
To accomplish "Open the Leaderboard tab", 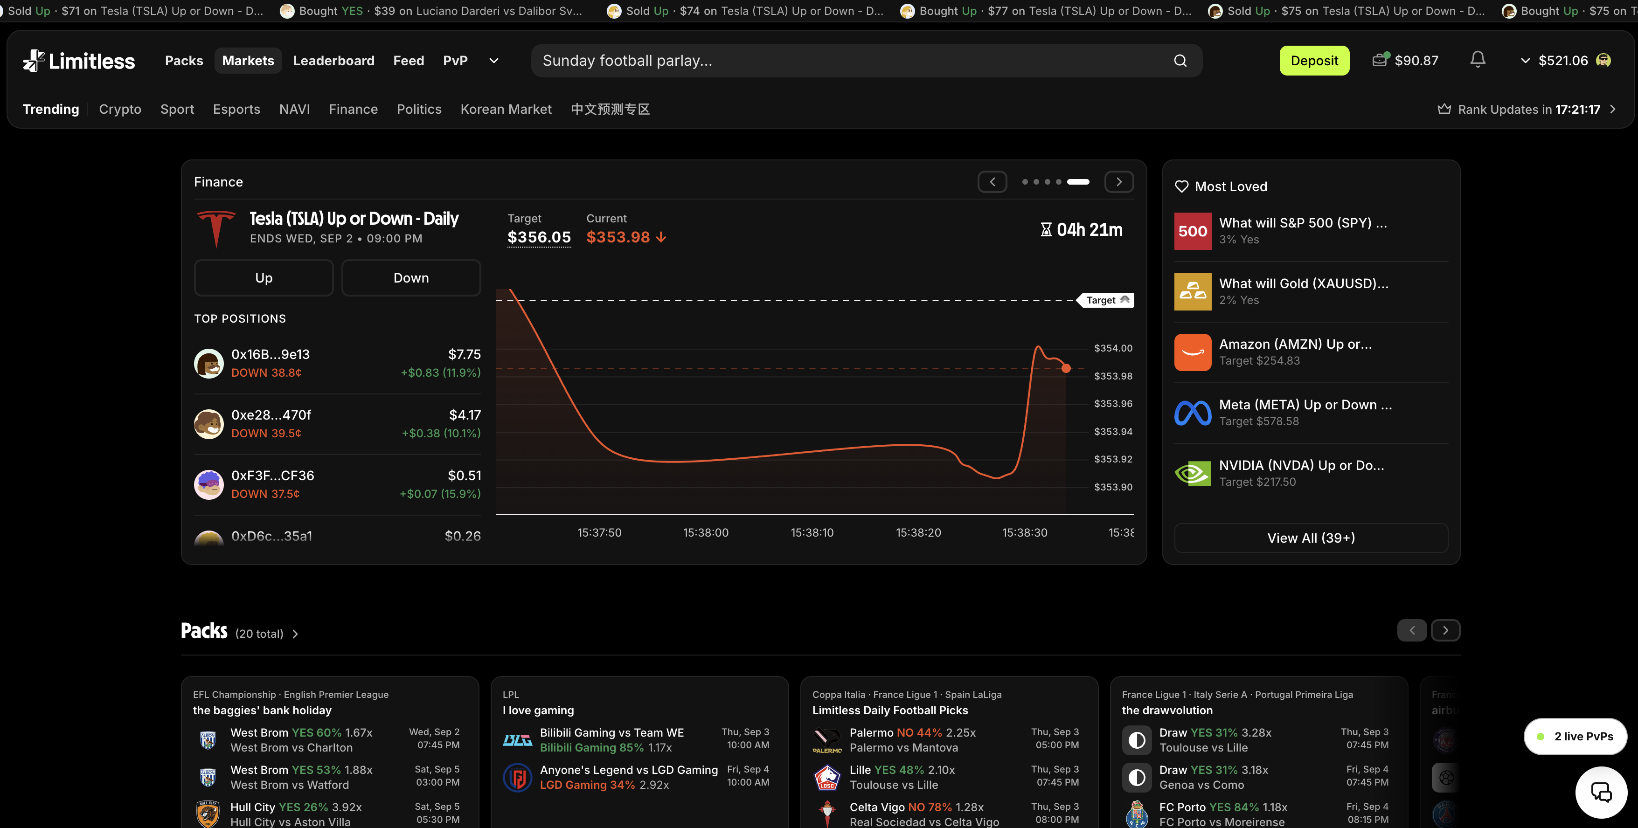I will point(334,60).
